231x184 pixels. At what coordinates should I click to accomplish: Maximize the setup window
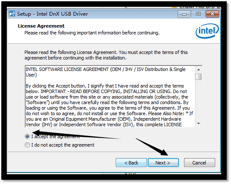tap(198, 14)
